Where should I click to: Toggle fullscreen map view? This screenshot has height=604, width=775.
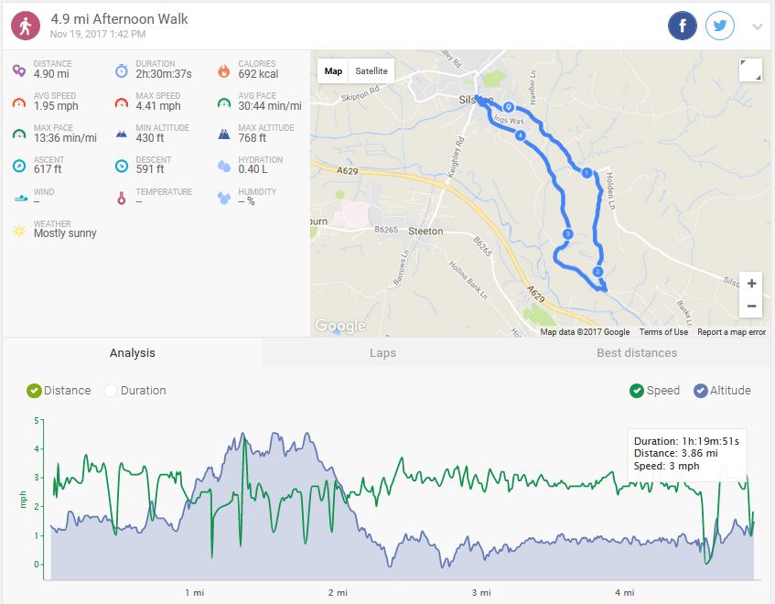point(750,70)
